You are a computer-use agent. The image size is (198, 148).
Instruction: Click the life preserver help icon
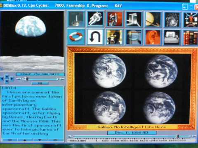(x=76, y=37)
